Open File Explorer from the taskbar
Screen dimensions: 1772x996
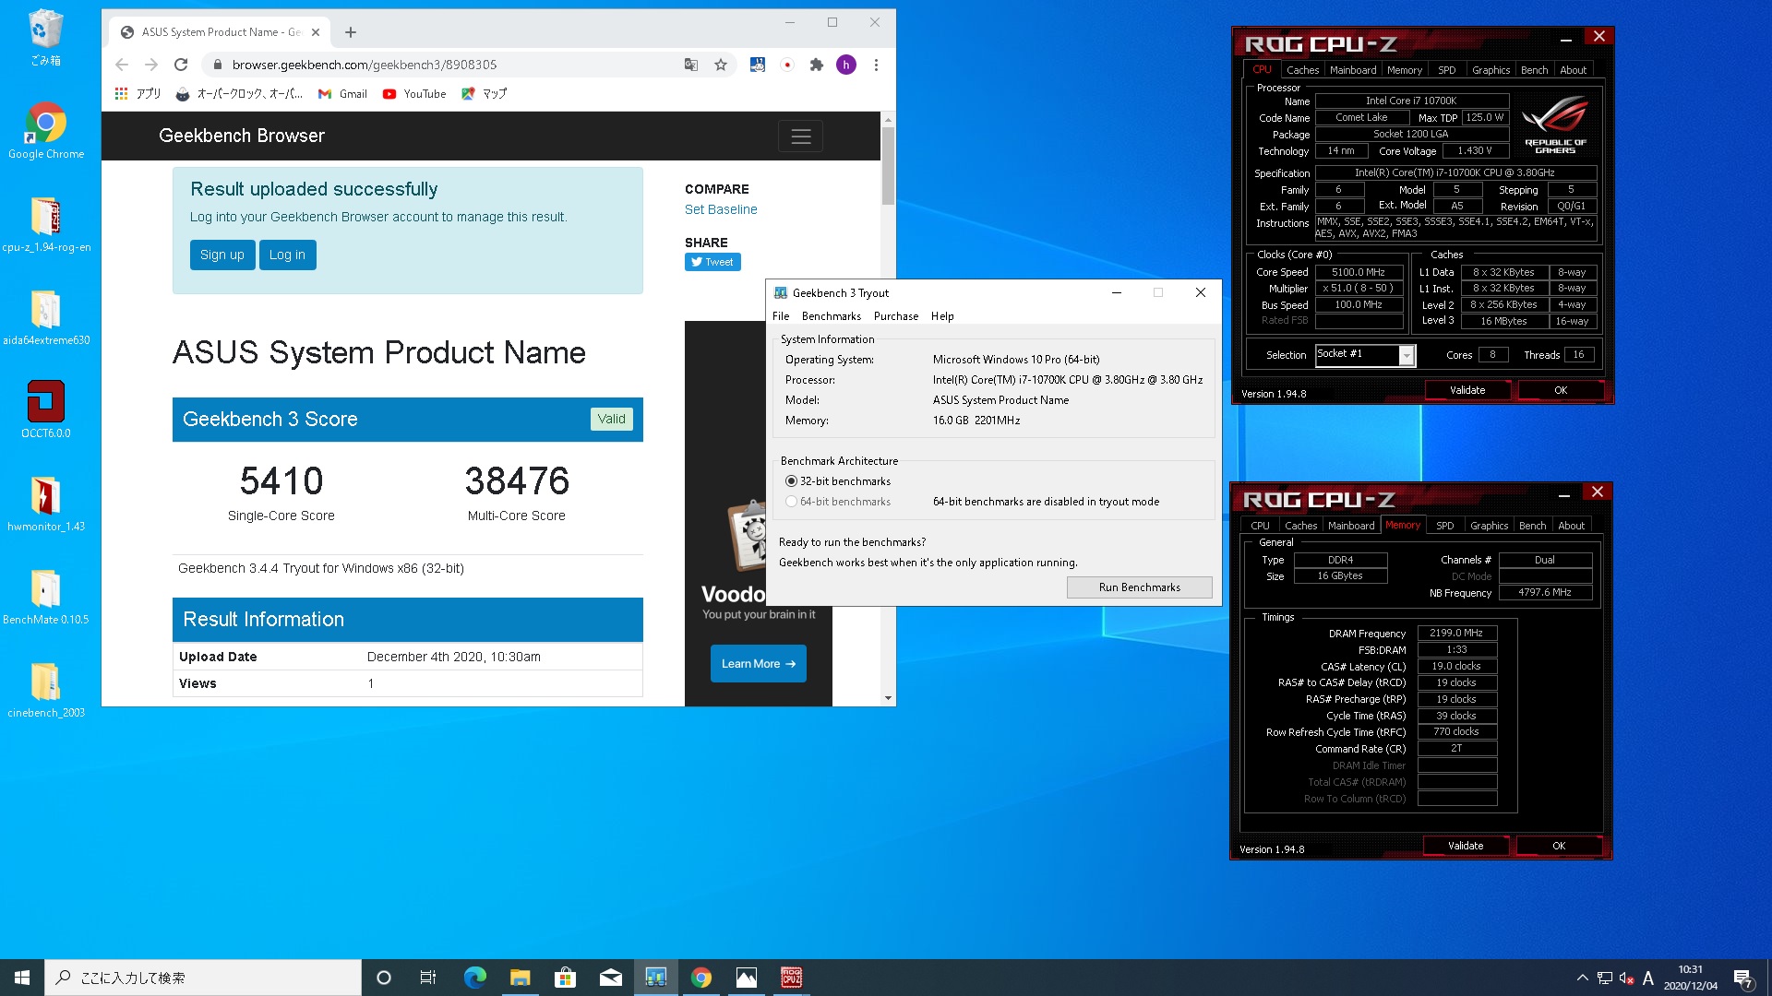[x=520, y=978]
